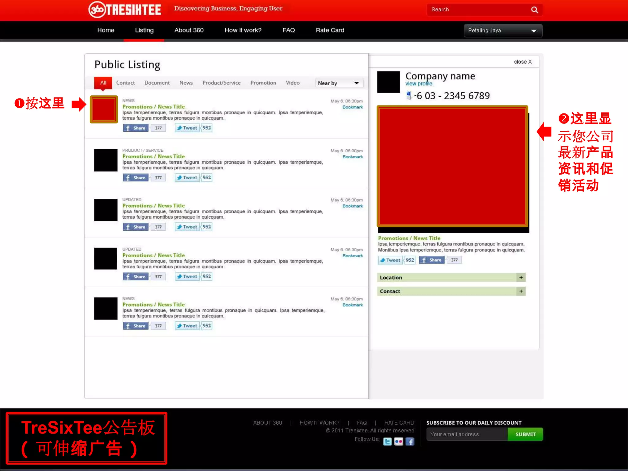This screenshot has height=471, width=628.
Task: Click the Flickr follow icon in footer
Action: [x=398, y=442]
